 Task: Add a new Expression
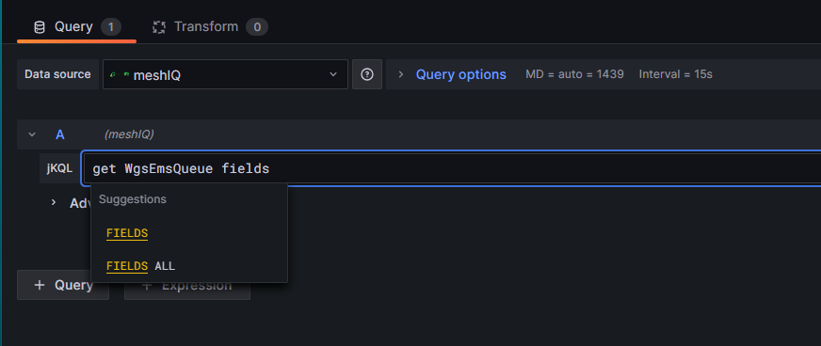click(187, 286)
